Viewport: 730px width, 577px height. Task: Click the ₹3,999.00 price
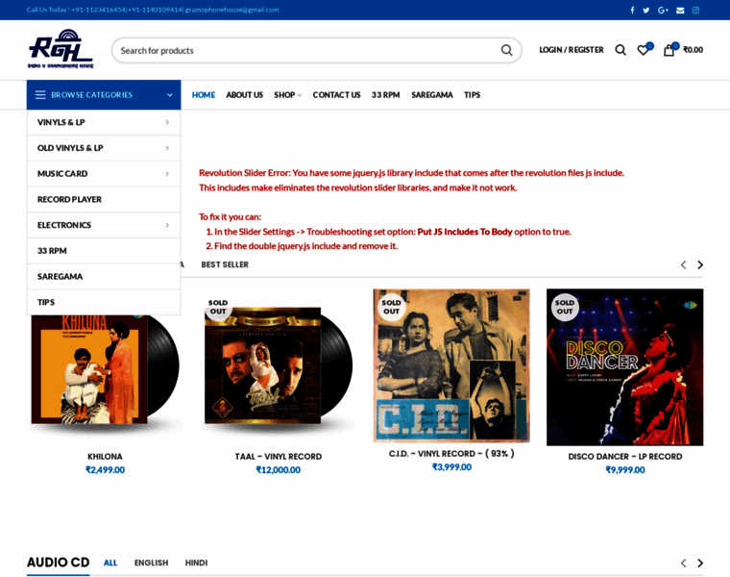451,467
